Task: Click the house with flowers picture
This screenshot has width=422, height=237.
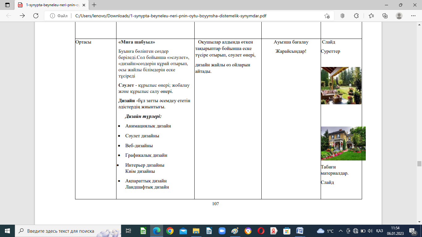Action: coord(343,143)
